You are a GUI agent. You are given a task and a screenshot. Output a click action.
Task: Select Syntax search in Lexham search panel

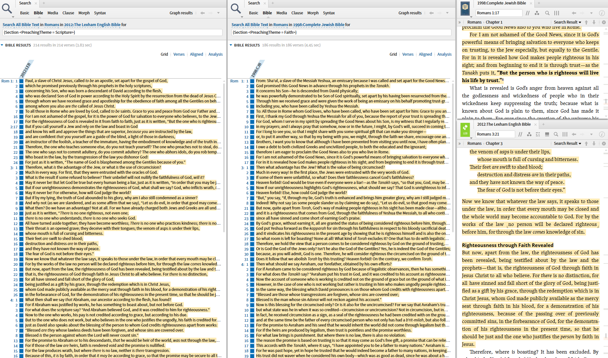tap(100, 13)
